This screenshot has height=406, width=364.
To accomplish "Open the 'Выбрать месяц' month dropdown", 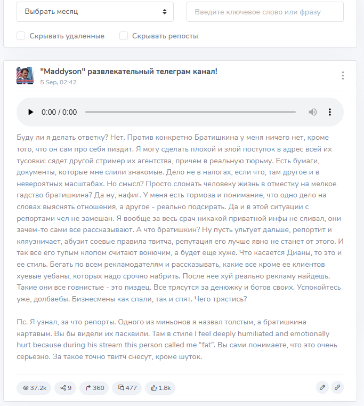I will 95,12.
